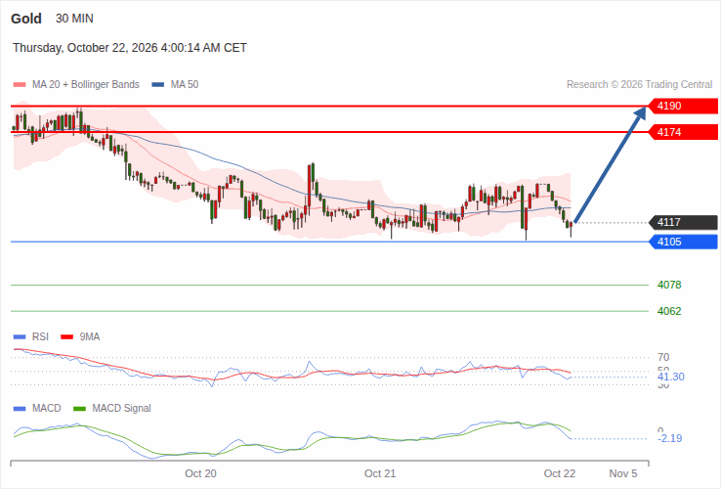The height and width of the screenshot is (489, 721).
Task: Click the Nov 5 date axis label
Action: click(x=623, y=473)
